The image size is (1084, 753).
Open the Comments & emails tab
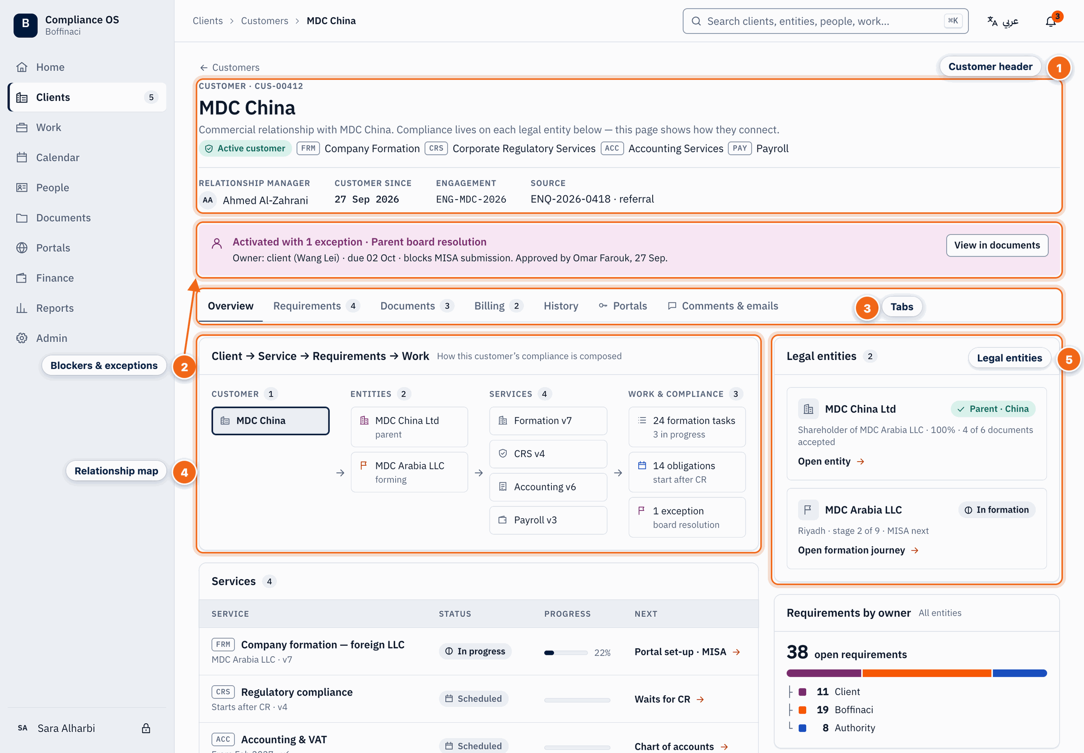pos(723,306)
